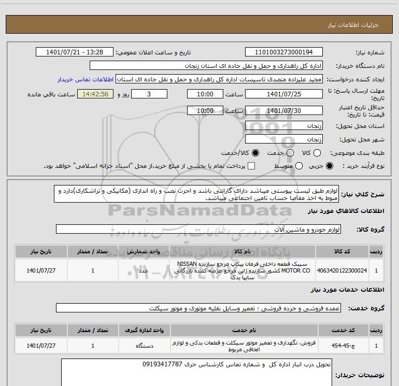The width and height of the screenshot is (399, 386).
Task: Click the price validity hour 10:00 field
Action: coord(205,110)
